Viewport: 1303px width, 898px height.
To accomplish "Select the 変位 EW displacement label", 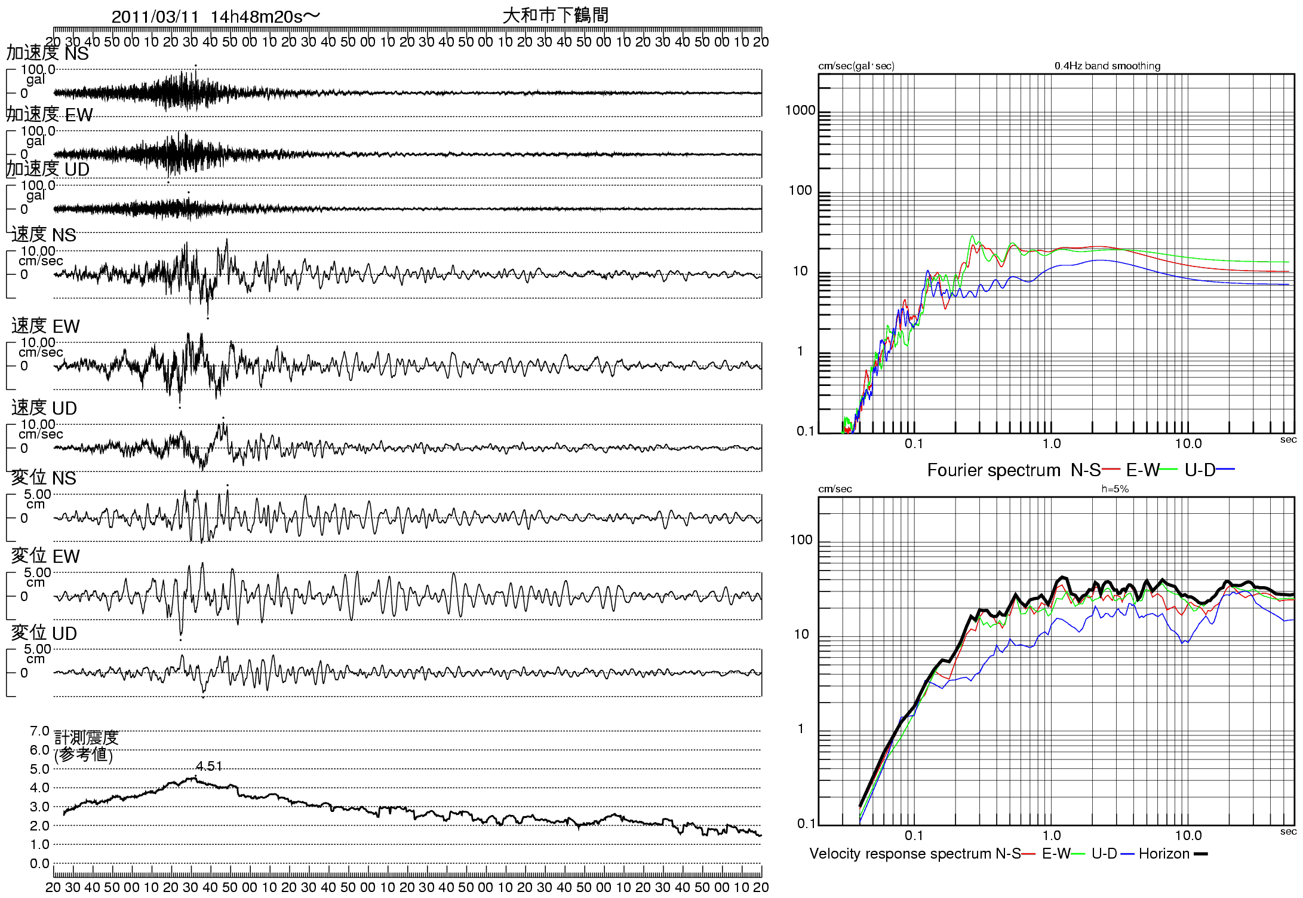I will point(45,556).
